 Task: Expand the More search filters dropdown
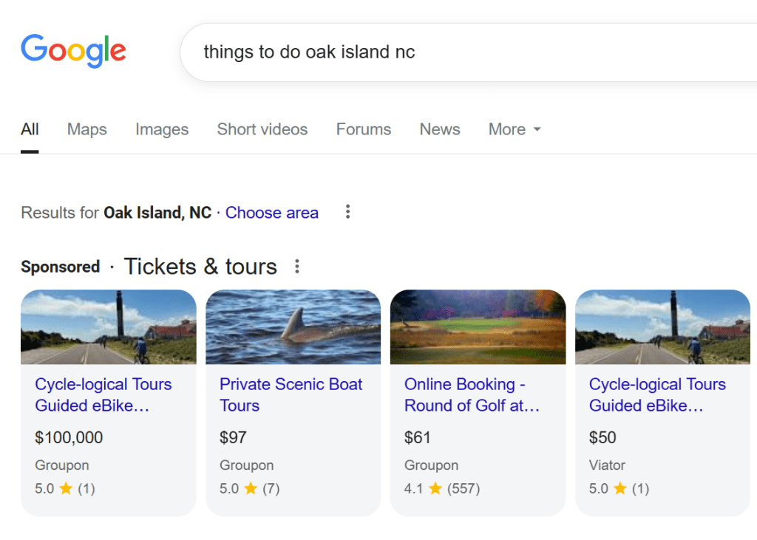(515, 129)
